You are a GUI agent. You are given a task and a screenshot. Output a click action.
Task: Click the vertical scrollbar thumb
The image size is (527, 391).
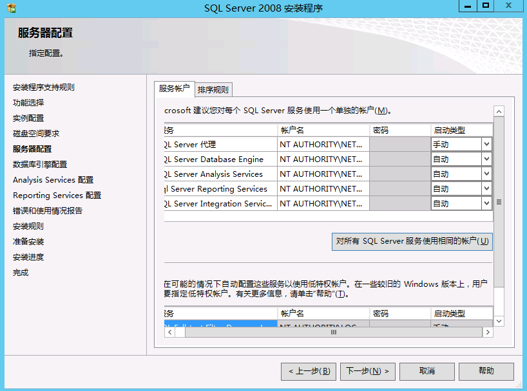coord(499,202)
